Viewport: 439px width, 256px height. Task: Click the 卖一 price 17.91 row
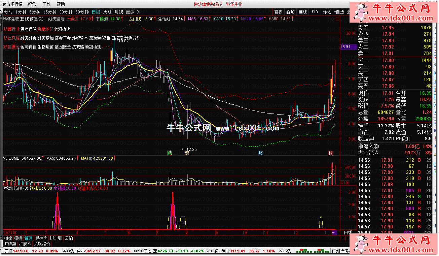pos(395,53)
